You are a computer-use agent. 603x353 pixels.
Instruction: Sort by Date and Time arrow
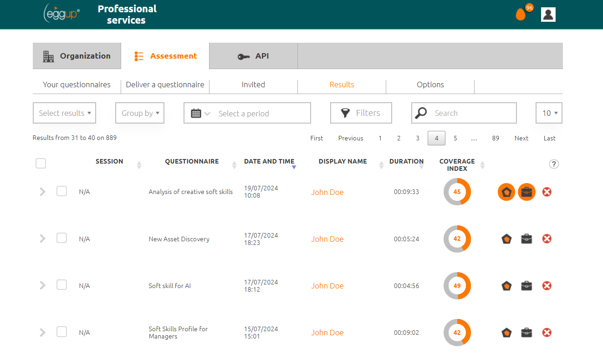click(294, 168)
